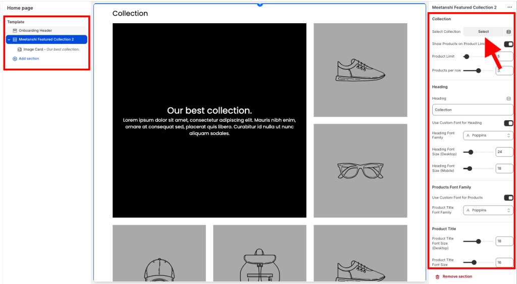Disable Use Custom Font for Heading
The width and height of the screenshot is (517, 284).
[508, 123]
